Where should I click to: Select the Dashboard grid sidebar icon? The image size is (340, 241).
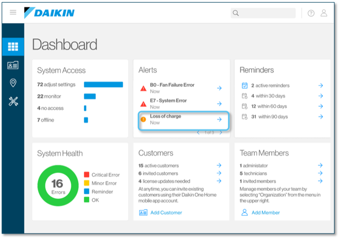(x=13, y=47)
